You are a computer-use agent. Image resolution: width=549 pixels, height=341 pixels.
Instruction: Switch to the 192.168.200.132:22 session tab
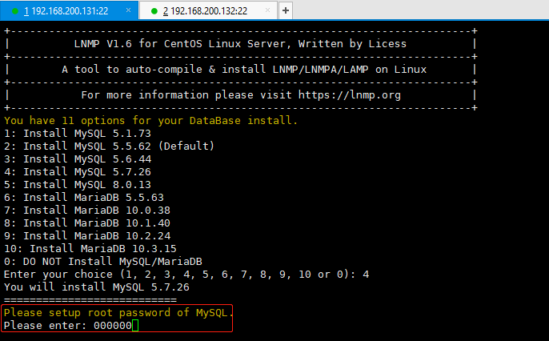[x=208, y=11]
